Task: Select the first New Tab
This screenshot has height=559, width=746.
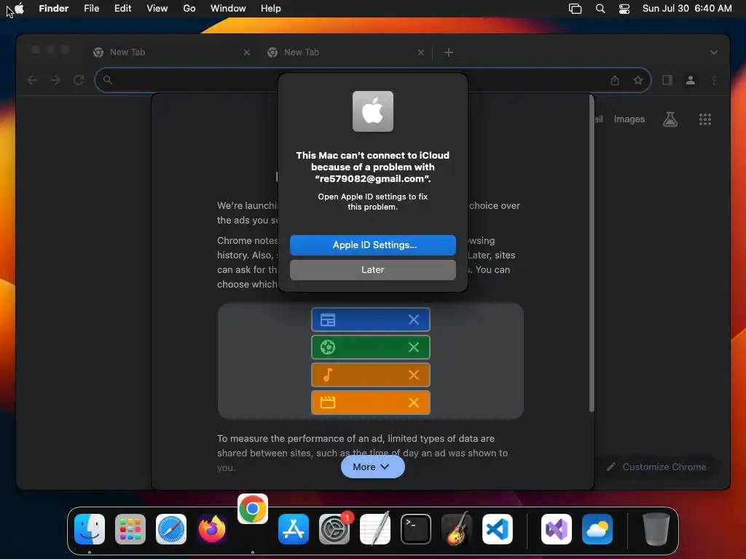Action: (171, 52)
